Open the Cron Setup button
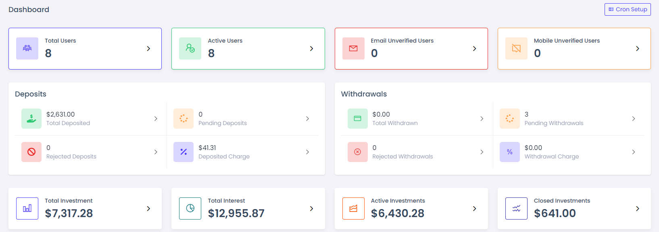The width and height of the screenshot is (659, 232). (628, 9)
